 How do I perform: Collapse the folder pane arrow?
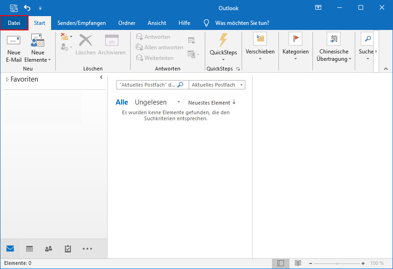101,77
